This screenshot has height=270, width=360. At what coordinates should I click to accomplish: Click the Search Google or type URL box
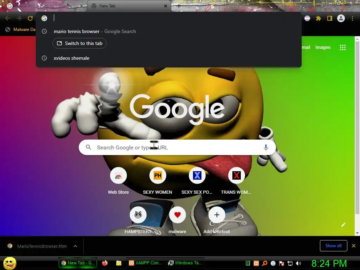[x=177, y=147]
